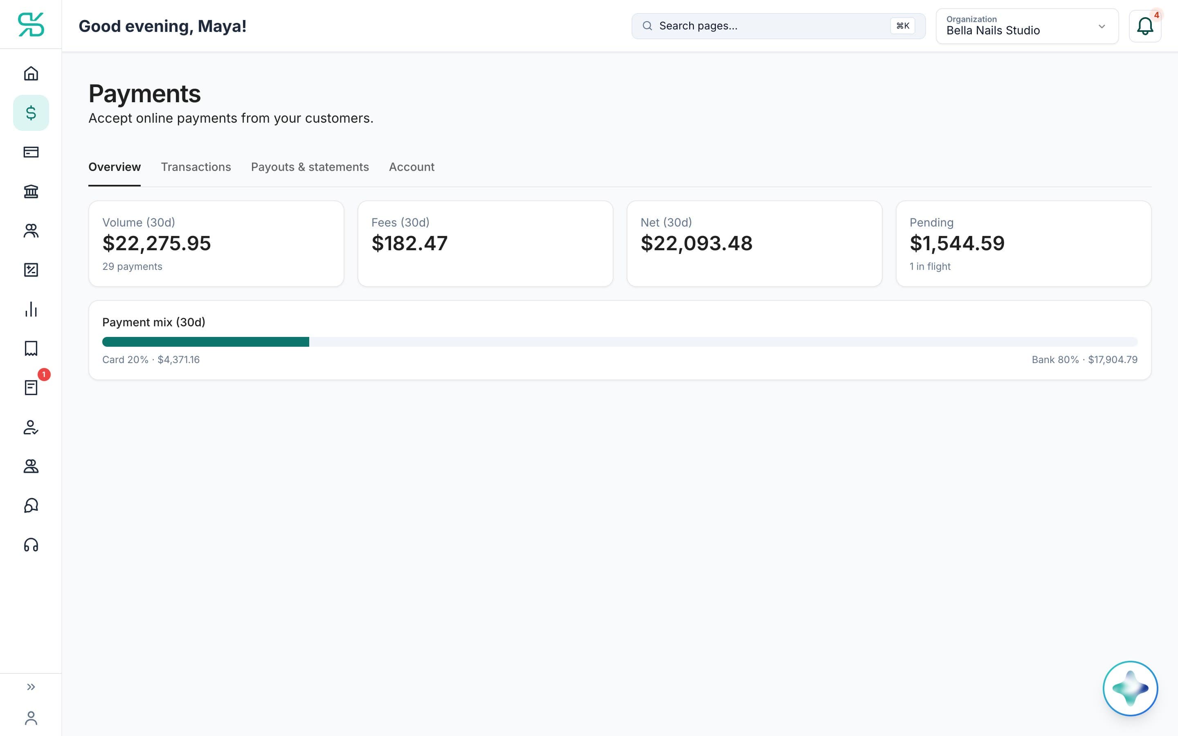Open the Home icon in sidebar
Screen dimensions: 1178x736
point(31,74)
